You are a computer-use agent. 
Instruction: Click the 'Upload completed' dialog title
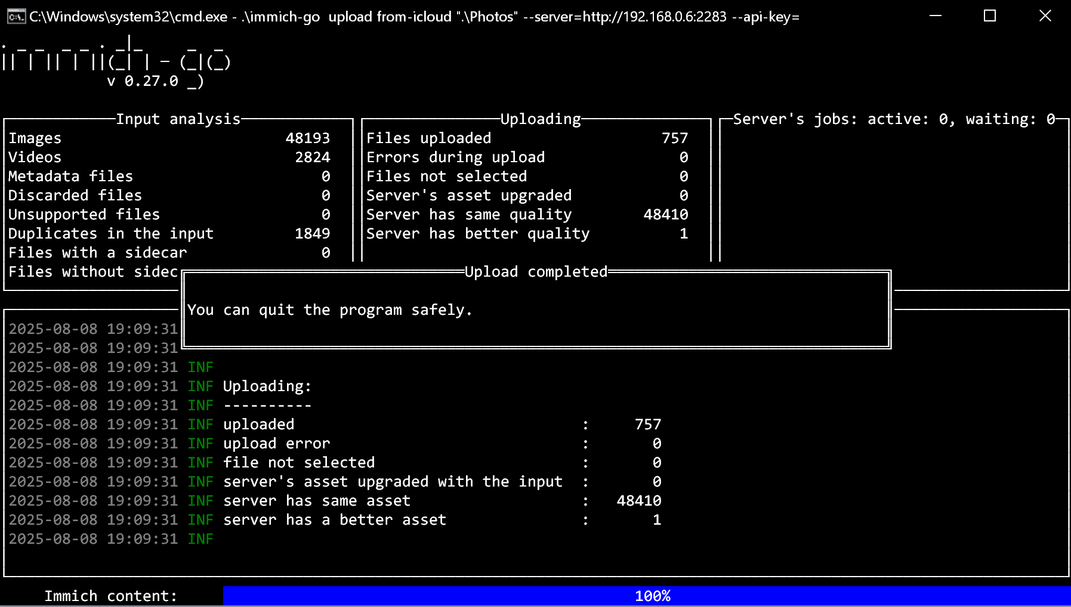point(536,272)
